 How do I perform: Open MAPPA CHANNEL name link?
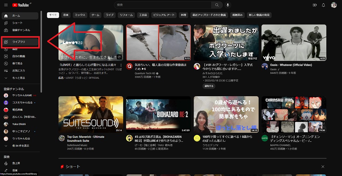point(280,145)
